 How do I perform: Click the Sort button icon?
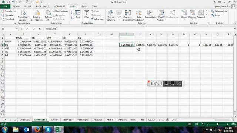tap(78, 14)
